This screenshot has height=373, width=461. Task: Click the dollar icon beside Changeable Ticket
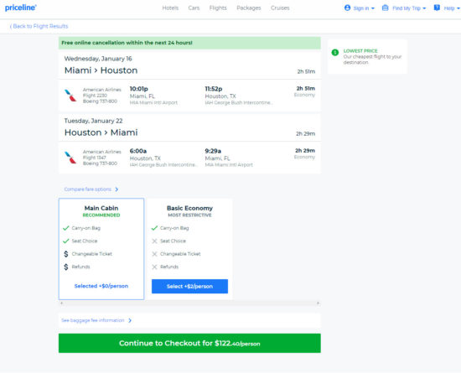tap(66, 254)
